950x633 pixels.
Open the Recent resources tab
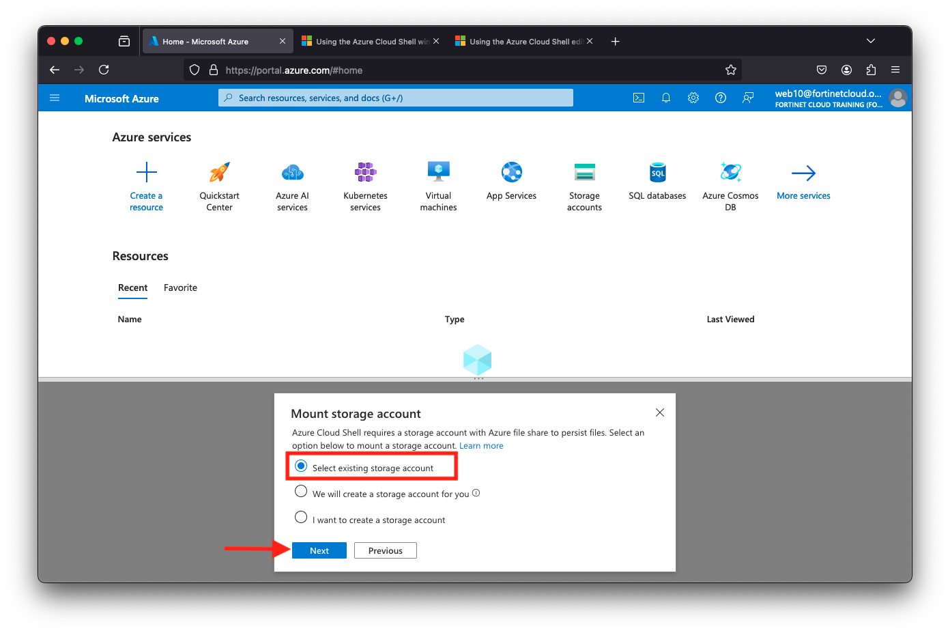click(133, 288)
